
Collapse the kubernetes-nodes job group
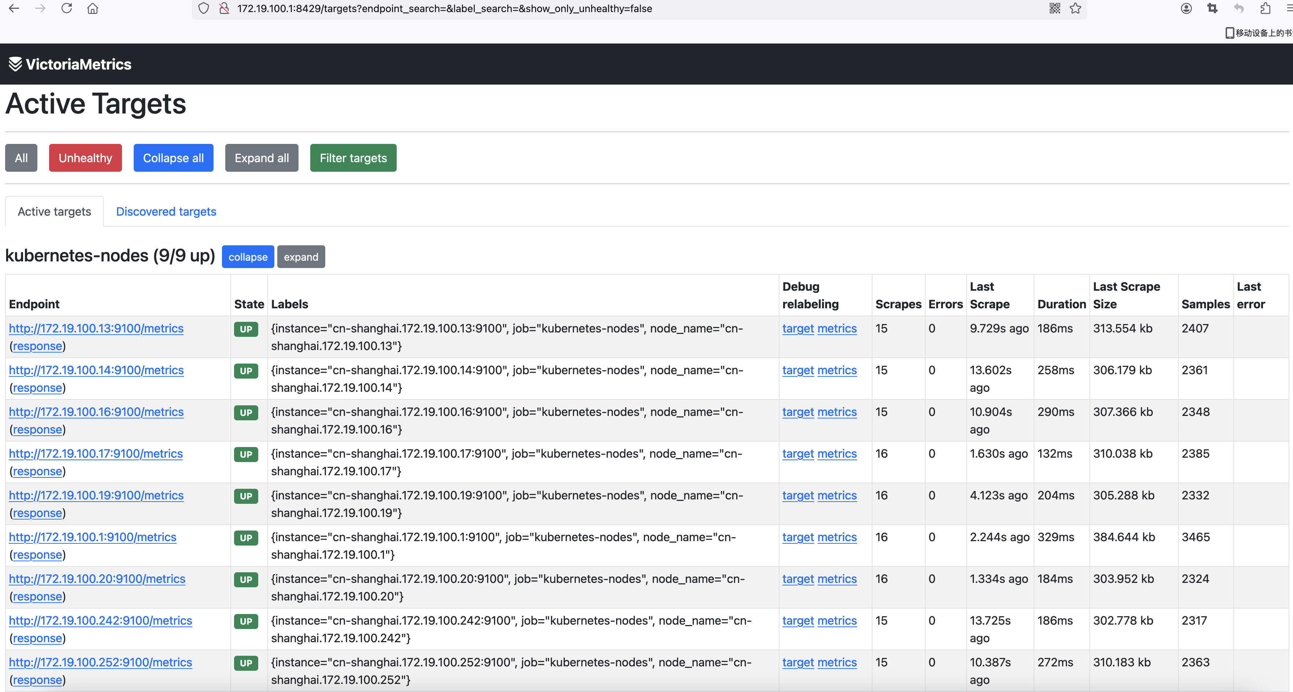(248, 257)
